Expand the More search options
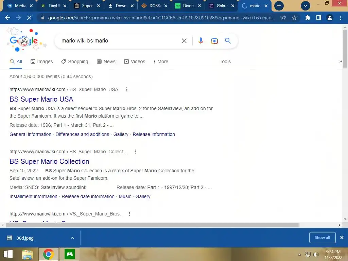The image size is (348, 261). click(161, 62)
